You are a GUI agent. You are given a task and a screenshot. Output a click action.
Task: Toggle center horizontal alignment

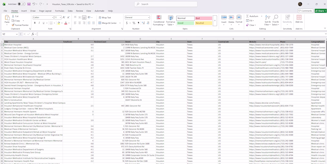pyautogui.click(x=80, y=23)
